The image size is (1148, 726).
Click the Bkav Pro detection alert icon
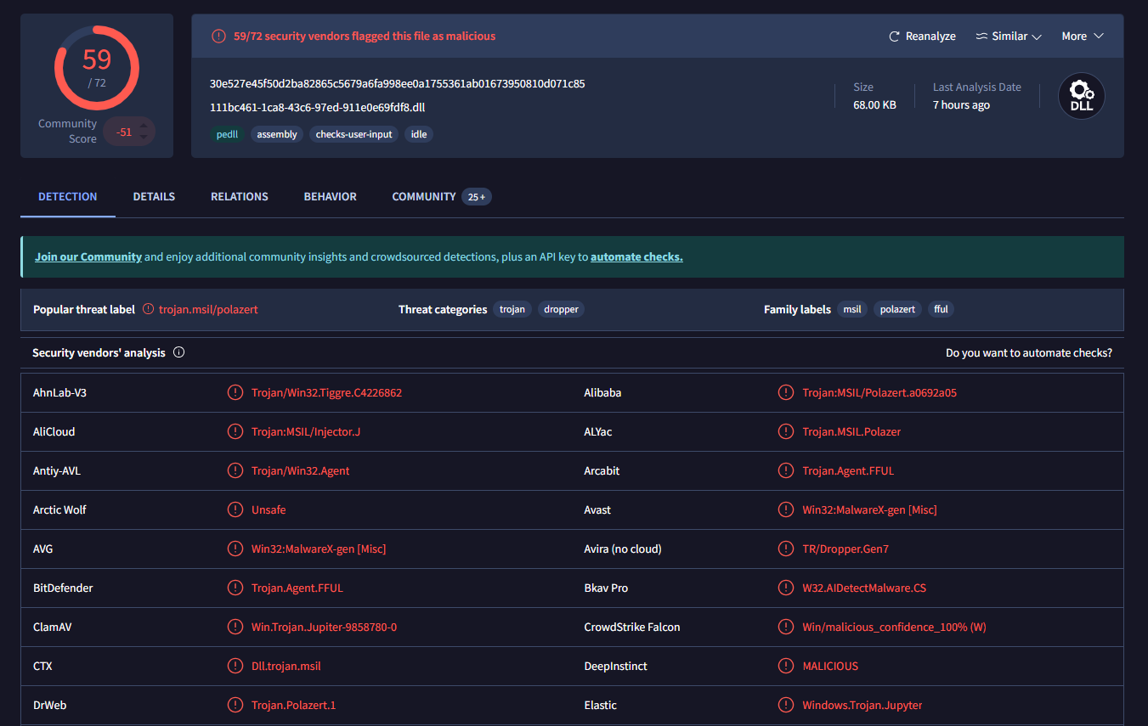tap(786, 588)
